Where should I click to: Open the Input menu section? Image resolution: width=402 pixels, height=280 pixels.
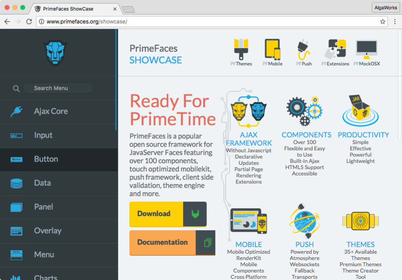[43, 135]
